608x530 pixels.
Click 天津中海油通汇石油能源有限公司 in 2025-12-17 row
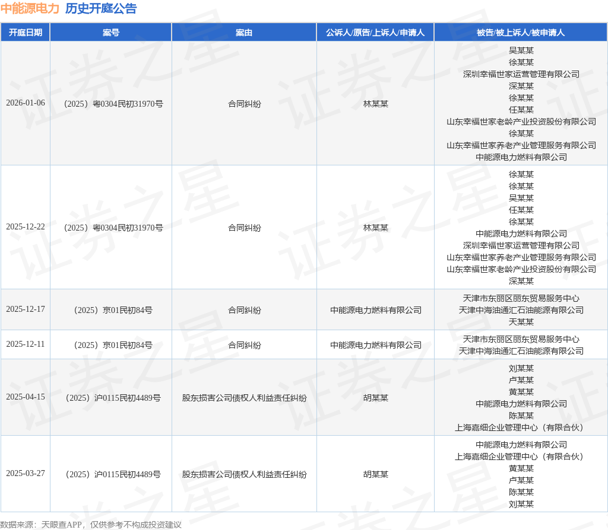point(521,310)
